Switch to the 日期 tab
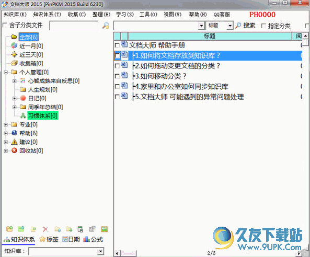 point(71,239)
